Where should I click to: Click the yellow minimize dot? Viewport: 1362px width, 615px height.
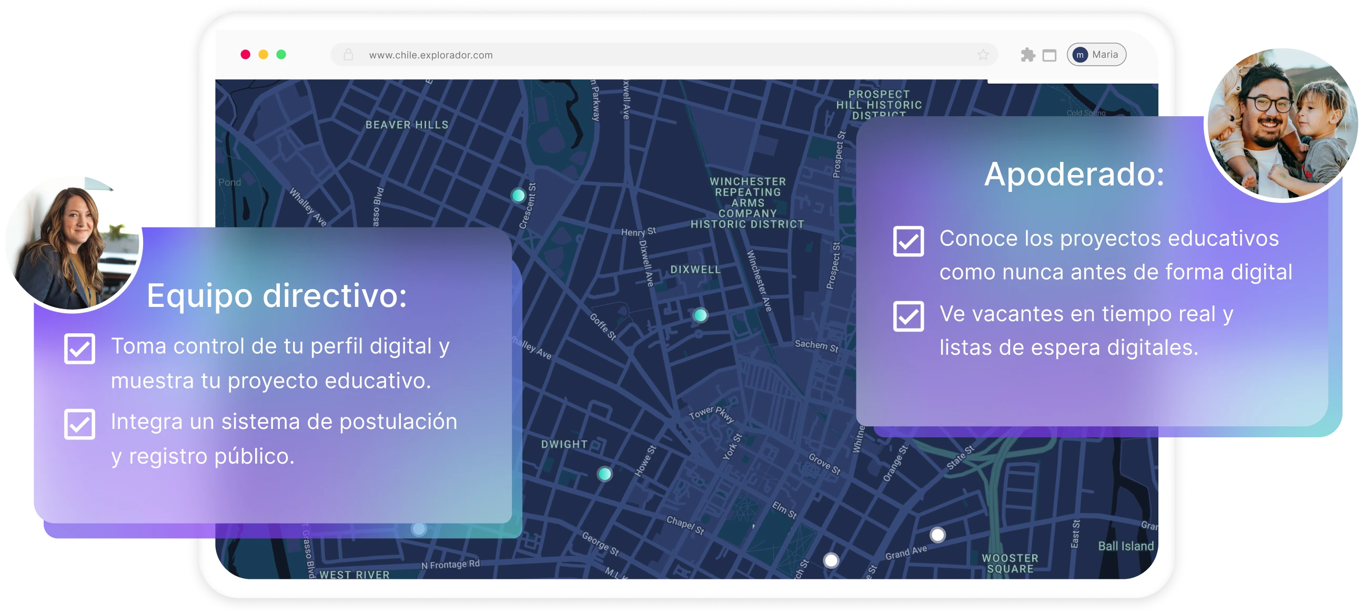click(264, 55)
